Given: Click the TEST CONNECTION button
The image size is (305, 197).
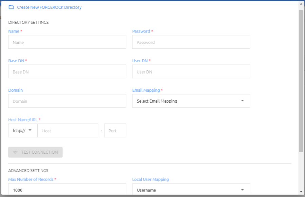Looking at the screenshot, I should [35, 152].
